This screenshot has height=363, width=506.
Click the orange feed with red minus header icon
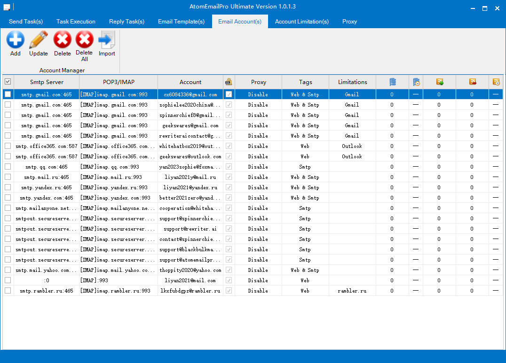click(472, 82)
